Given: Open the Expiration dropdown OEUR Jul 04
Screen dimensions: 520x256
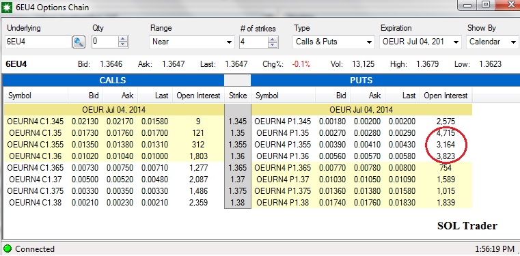Looking at the screenshot, I should 421,42.
